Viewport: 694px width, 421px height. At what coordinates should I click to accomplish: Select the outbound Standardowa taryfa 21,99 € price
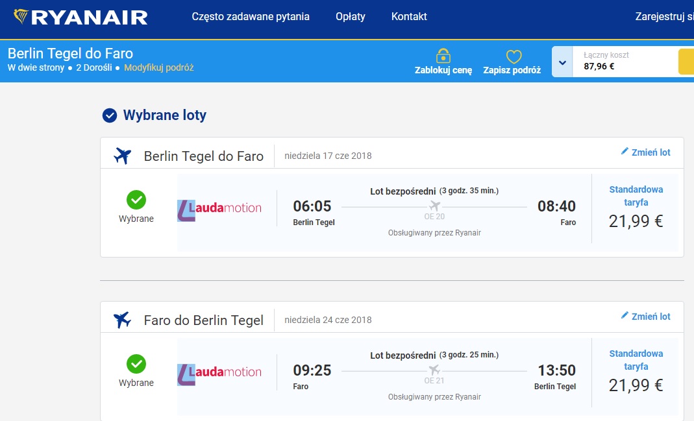(x=636, y=208)
